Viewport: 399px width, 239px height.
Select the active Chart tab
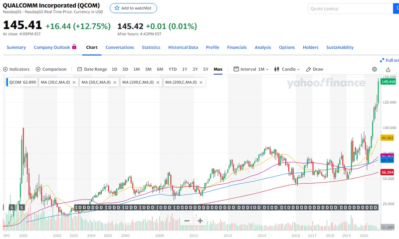92,47
